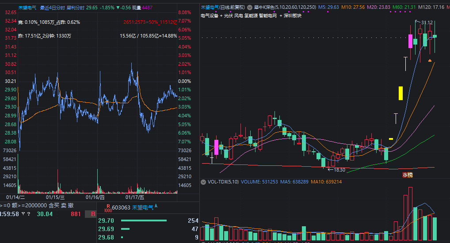Click the yellow candlestick bar
Image resolution: width=450 pixels, height=243 pixels.
click(x=400, y=93)
